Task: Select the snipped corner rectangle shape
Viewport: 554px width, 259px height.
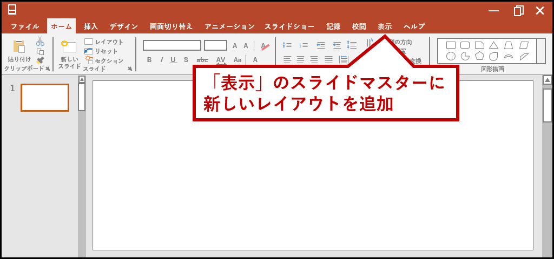Action: (479, 45)
